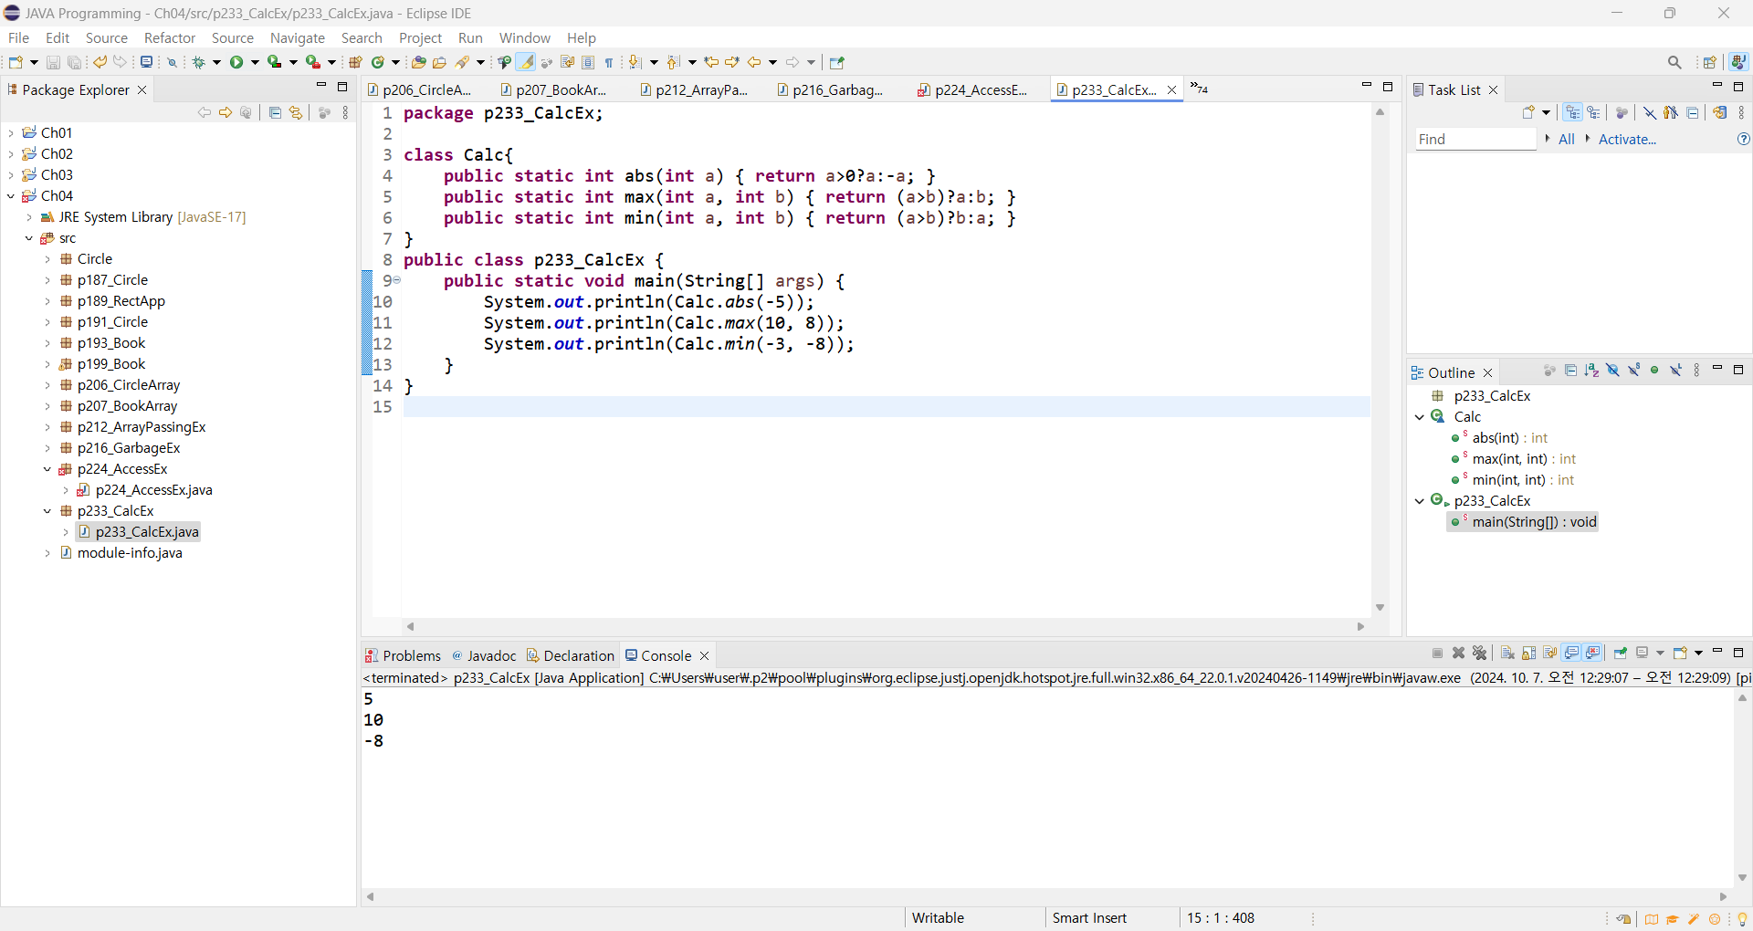Collapse All in Task List toolbar

pyautogui.click(x=1693, y=112)
